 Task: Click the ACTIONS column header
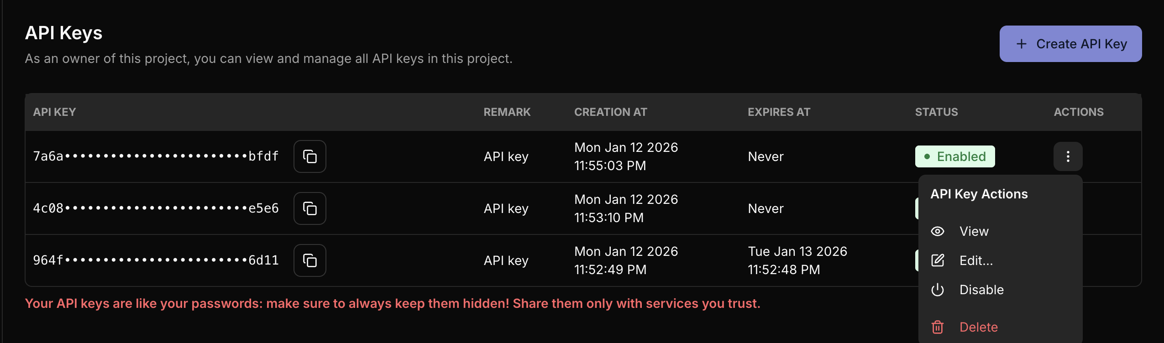coord(1078,112)
